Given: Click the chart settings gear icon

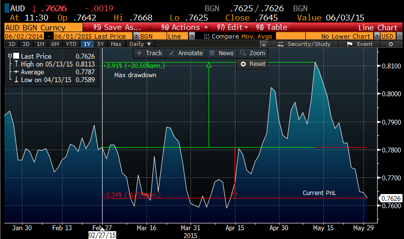Looking at the screenshot, I should pos(391,44).
